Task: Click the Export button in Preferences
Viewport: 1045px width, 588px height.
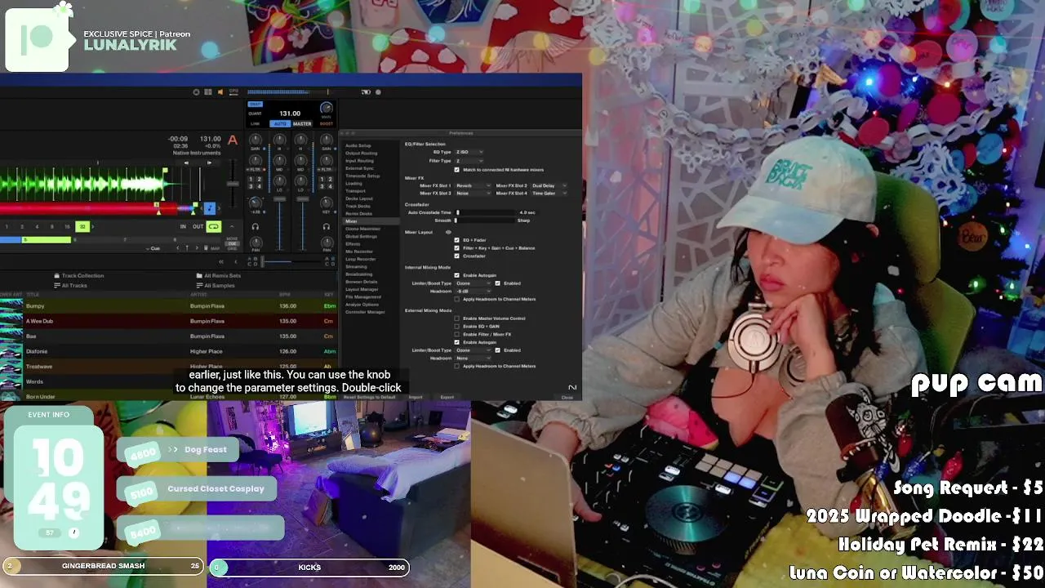Action: (447, 397)
